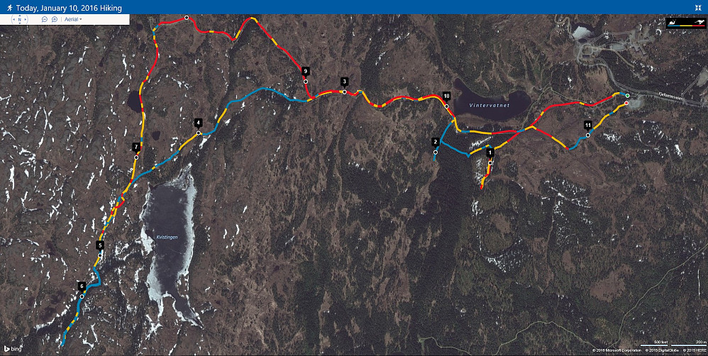708x356 pixels.
Task: Click the red end point of the route
Action: pyautogui.click(x=626, y=104)
